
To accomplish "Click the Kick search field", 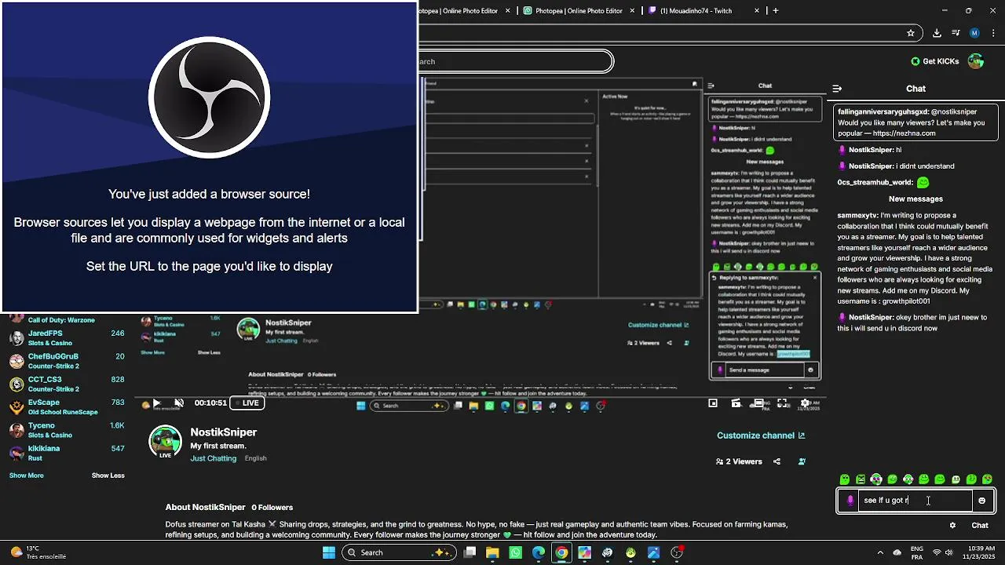I will pyautogui.click(x=516, y=61).
